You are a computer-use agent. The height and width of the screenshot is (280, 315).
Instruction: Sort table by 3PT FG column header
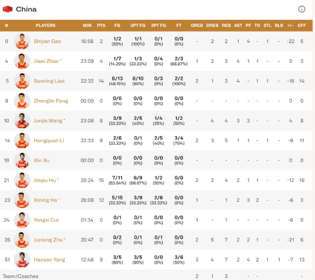[159, 25]
